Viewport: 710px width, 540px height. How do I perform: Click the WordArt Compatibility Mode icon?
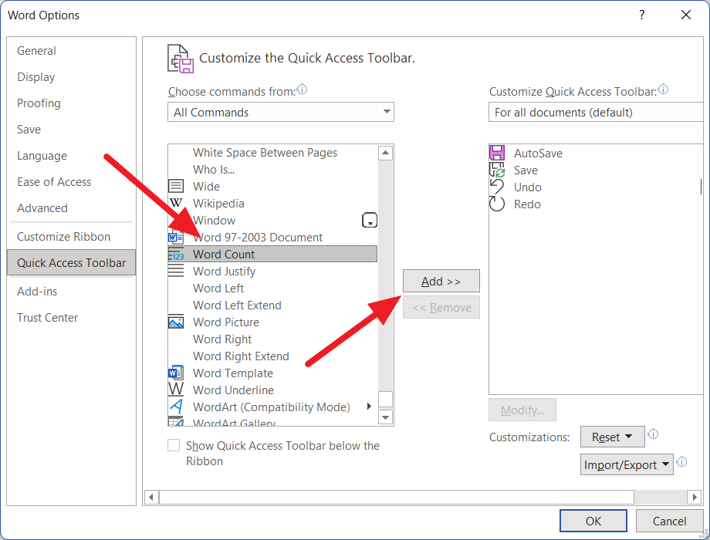(x=176, y=407)
